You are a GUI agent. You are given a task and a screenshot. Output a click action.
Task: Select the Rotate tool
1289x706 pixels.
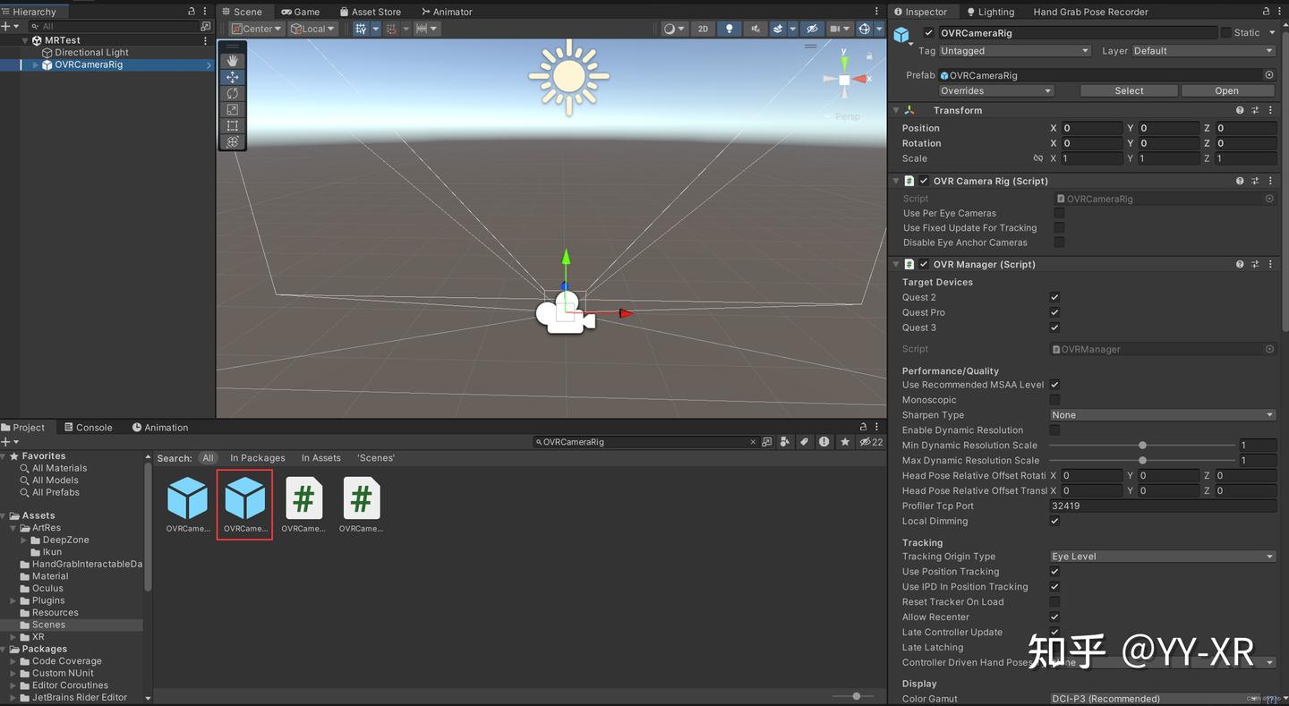coord(232,93)
